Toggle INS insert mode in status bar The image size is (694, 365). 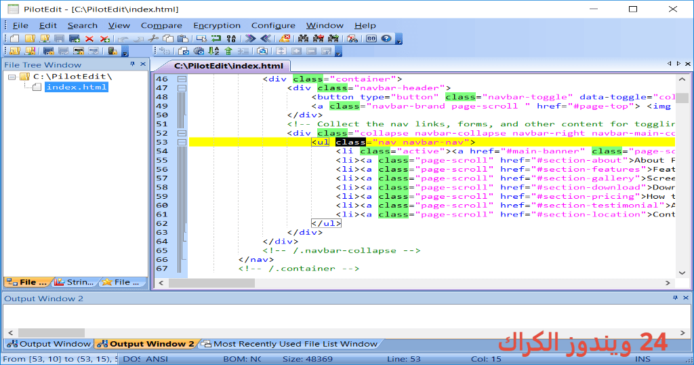[x=642, y=359]
